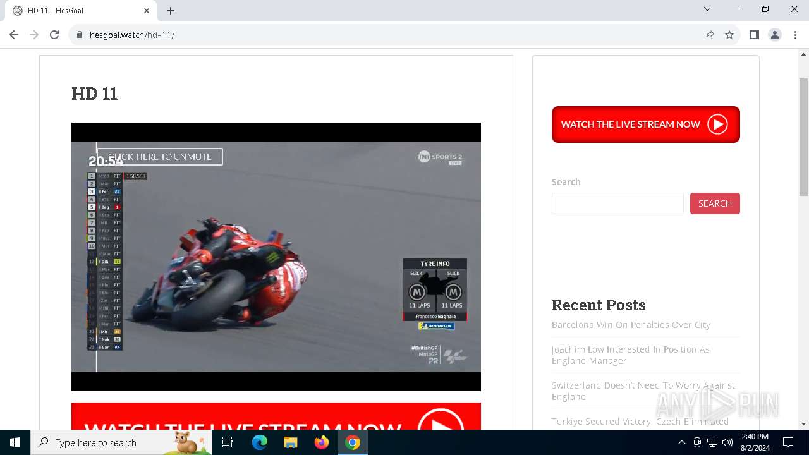
Task: Open a new browser tab
Action: (x=171, y=11)
